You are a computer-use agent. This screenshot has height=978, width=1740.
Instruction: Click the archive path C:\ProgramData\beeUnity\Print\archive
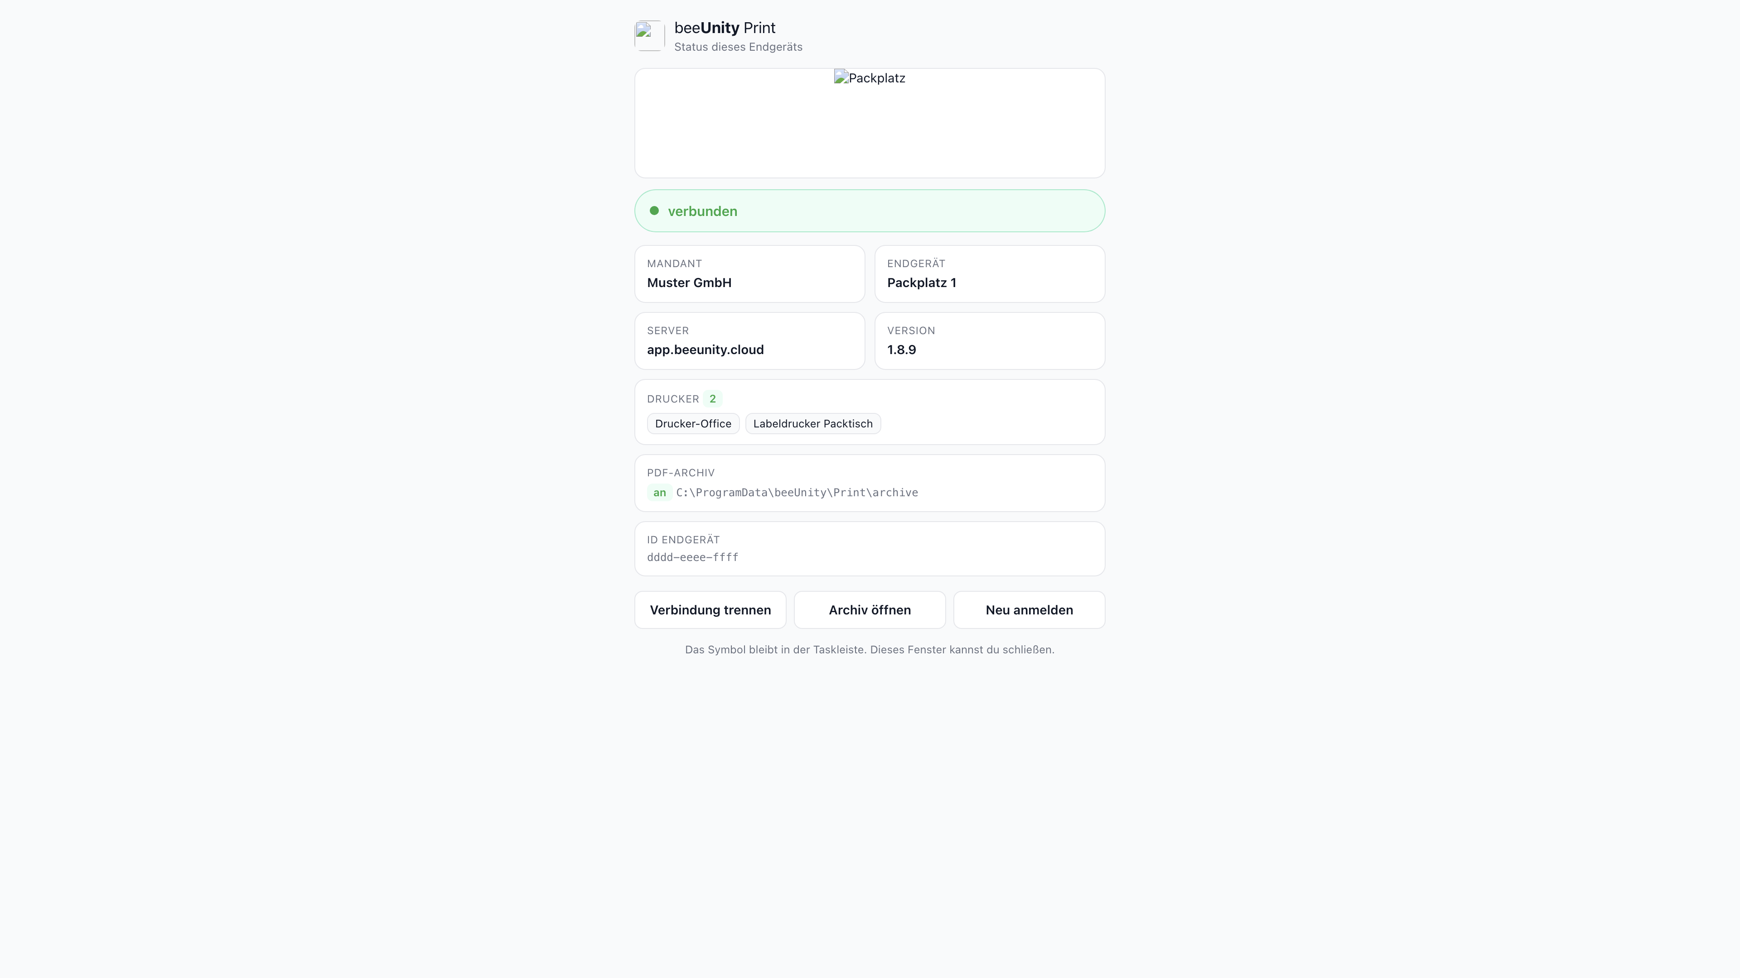pyautogui.click(x=797, y=493)
